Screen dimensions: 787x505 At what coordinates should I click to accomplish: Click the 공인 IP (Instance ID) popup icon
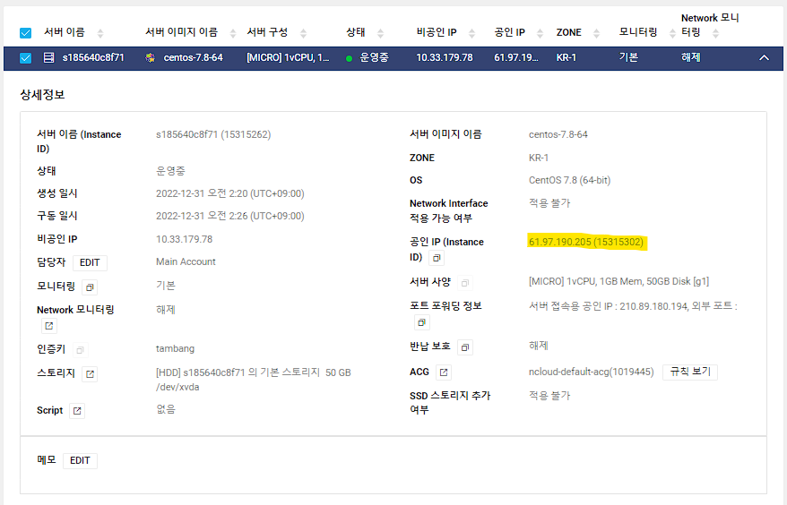coord(437,258)
